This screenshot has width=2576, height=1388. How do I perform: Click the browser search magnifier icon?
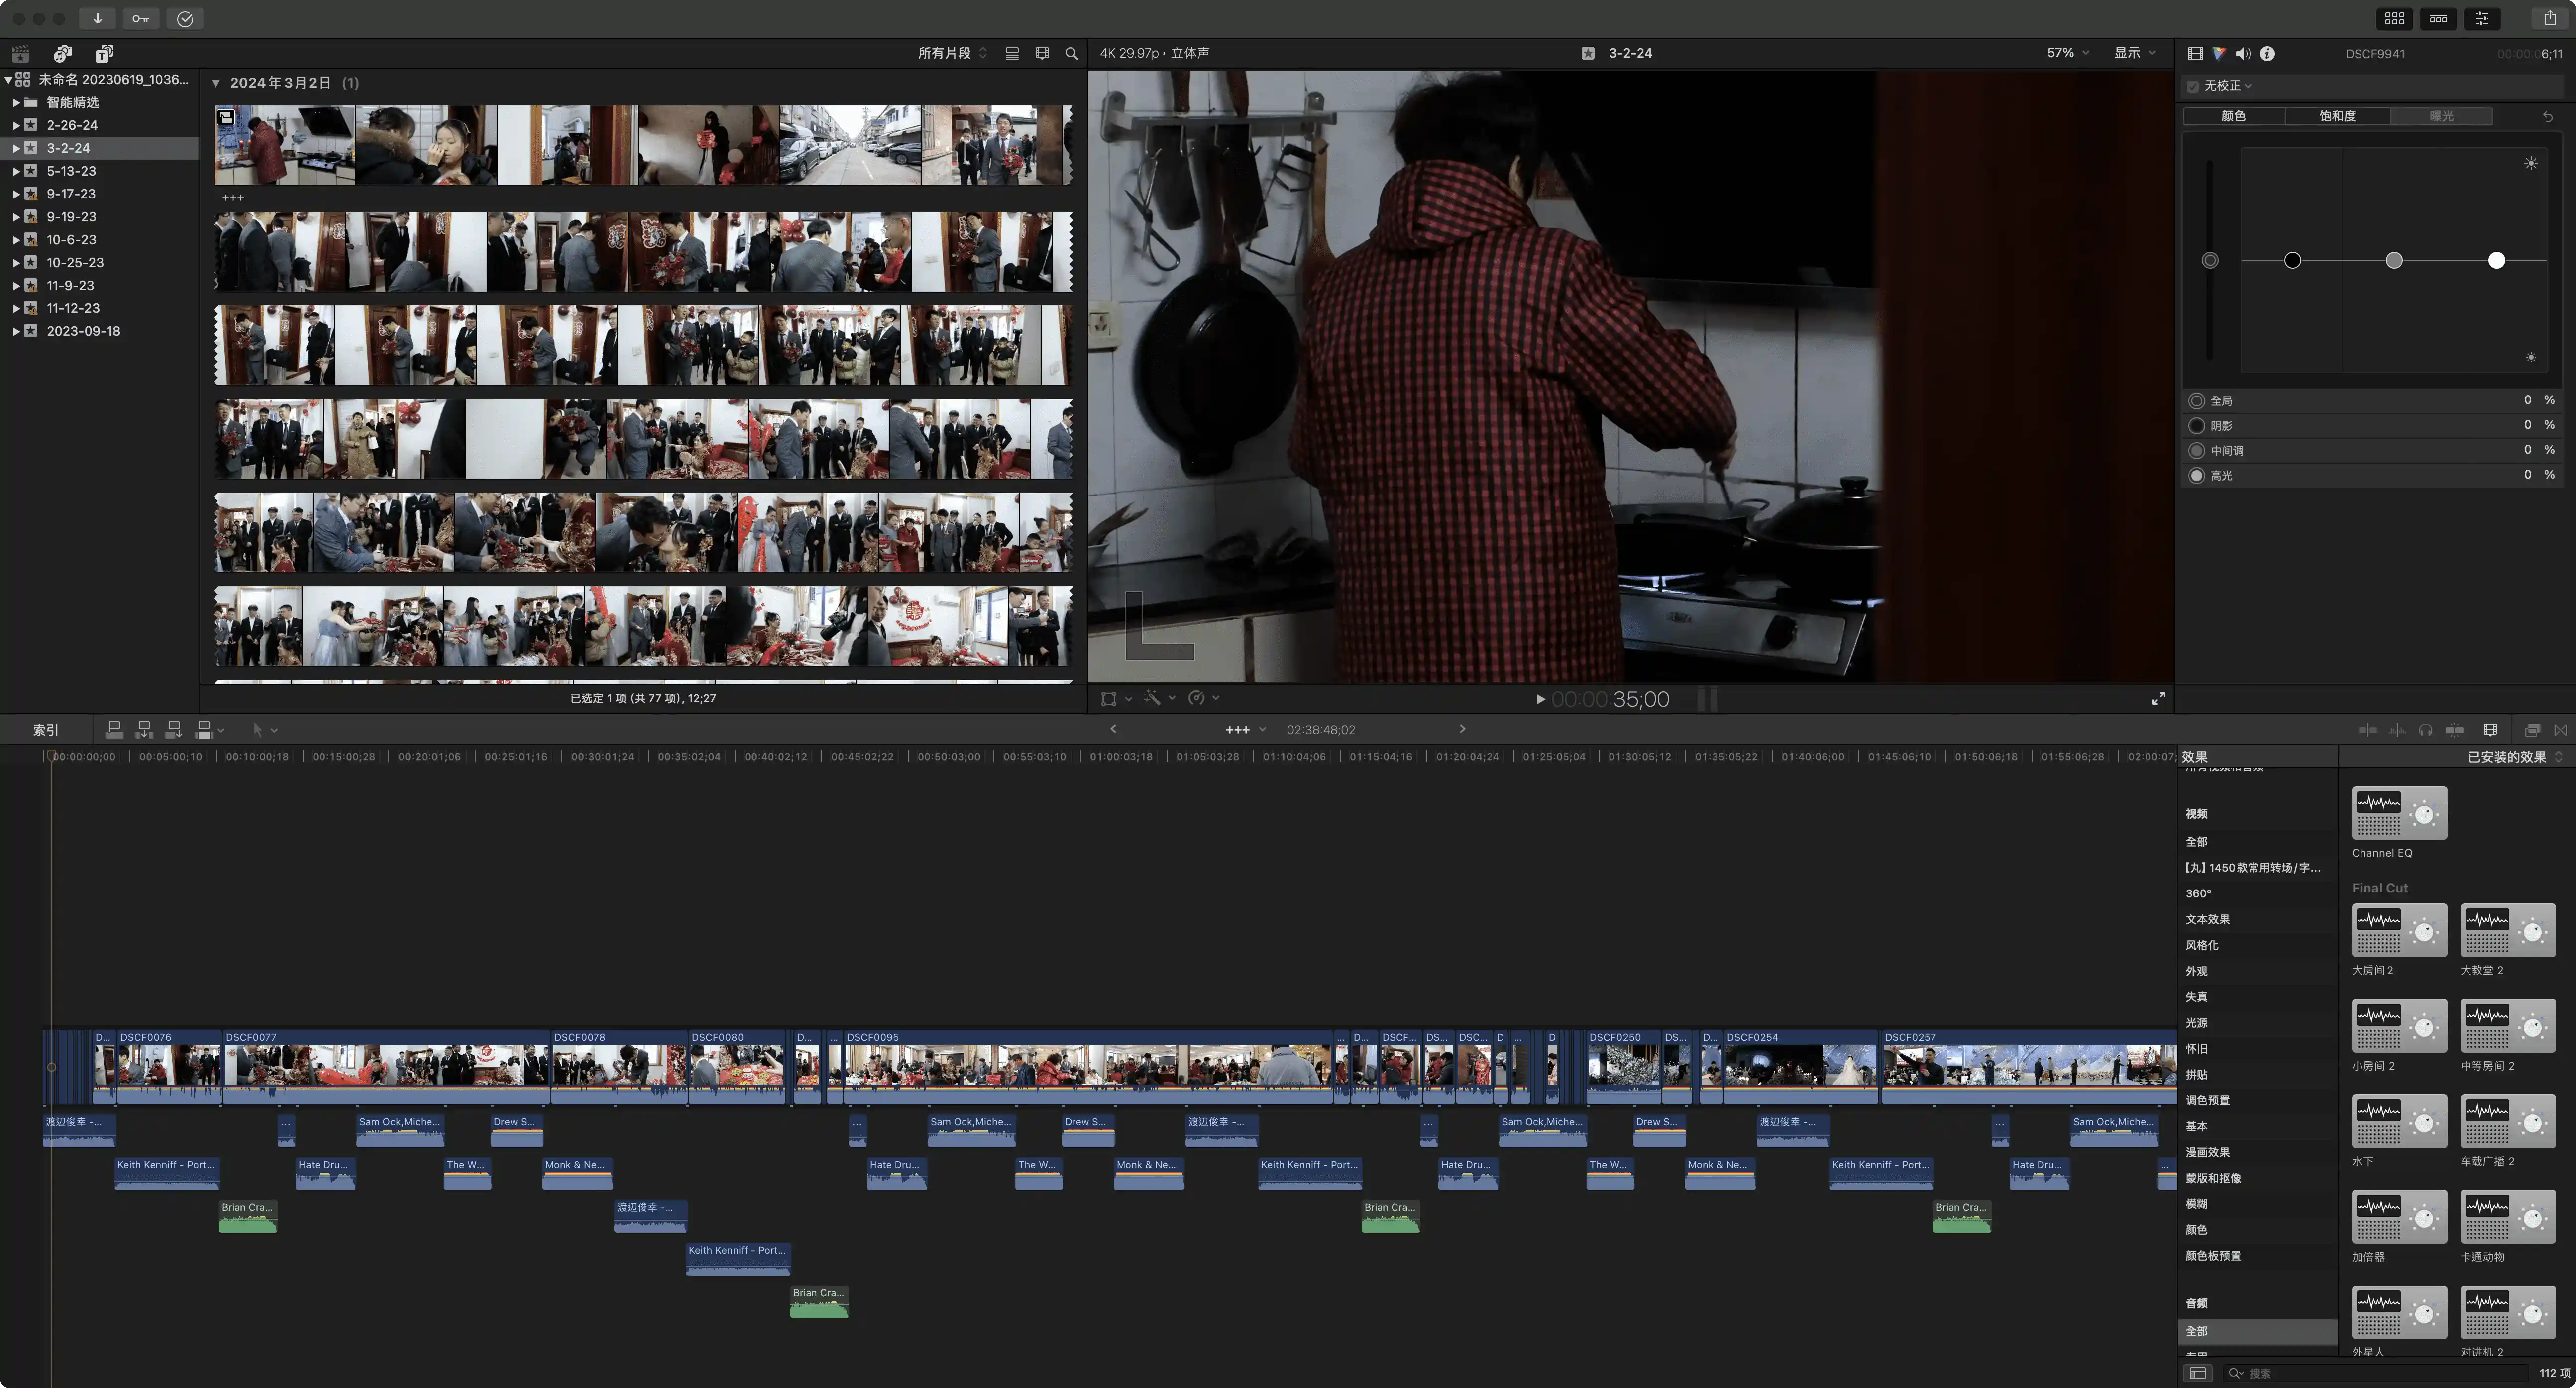tap(1072, 53)
